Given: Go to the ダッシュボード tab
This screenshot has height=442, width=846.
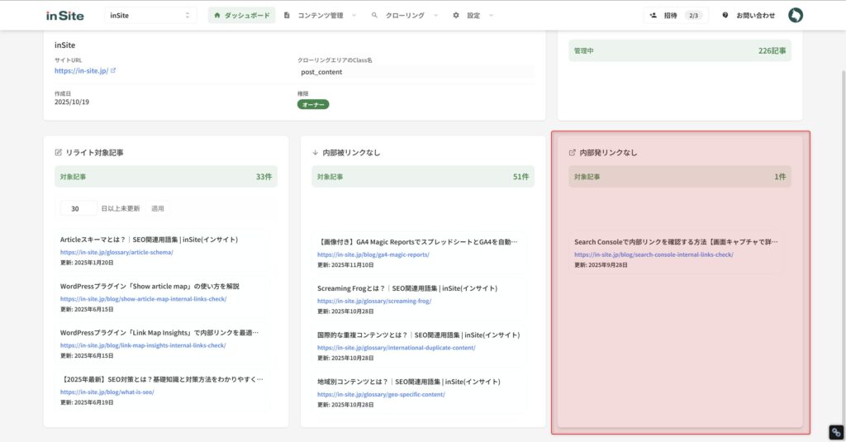Looking at the screenshot, I should coord(242,16).
